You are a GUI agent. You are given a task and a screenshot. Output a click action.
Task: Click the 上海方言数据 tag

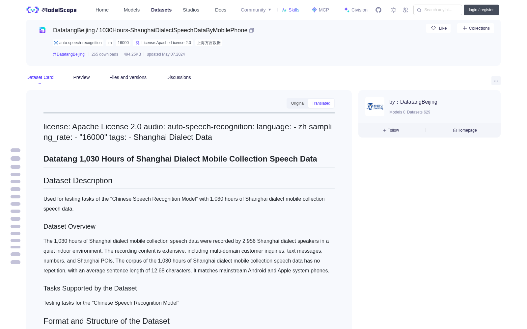[x=209, y=43]
